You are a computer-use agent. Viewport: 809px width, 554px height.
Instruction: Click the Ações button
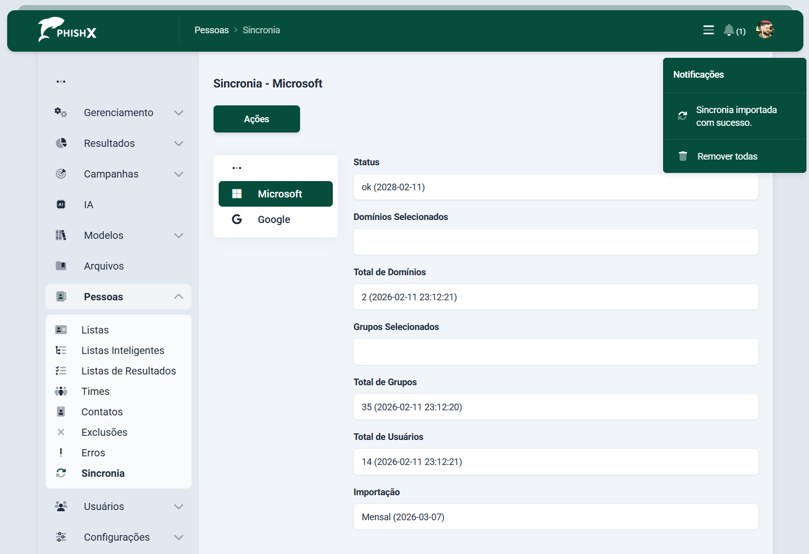[x=257, y=119]
